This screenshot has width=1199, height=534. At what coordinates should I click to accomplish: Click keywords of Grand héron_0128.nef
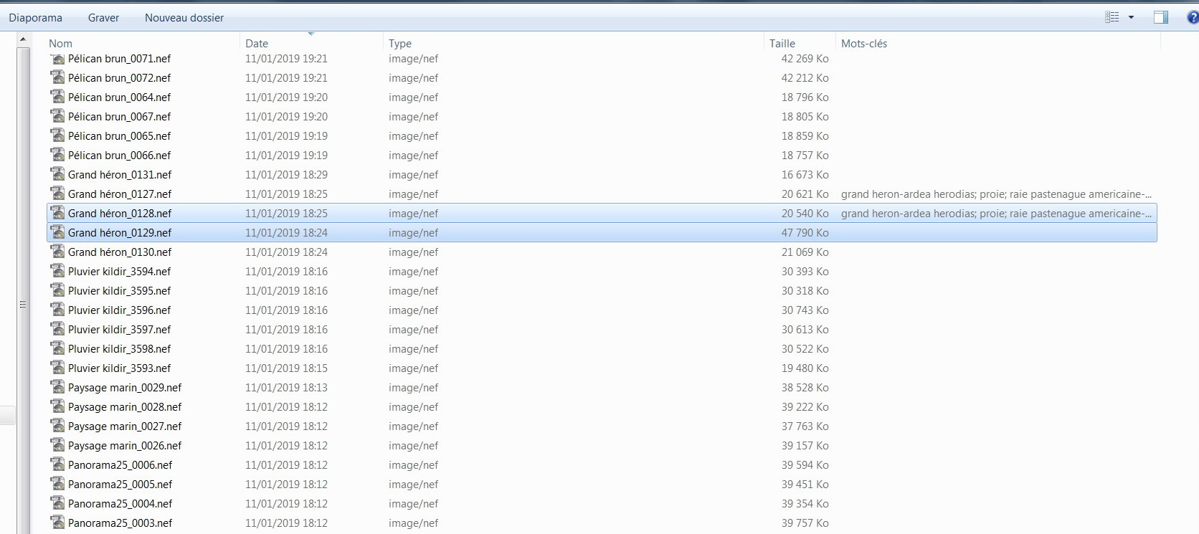coord(996,213)
